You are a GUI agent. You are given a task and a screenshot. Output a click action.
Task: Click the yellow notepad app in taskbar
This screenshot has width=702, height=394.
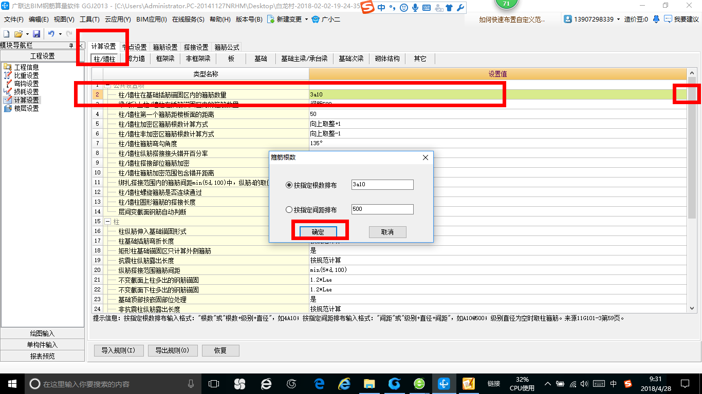[x=468, y=383]
